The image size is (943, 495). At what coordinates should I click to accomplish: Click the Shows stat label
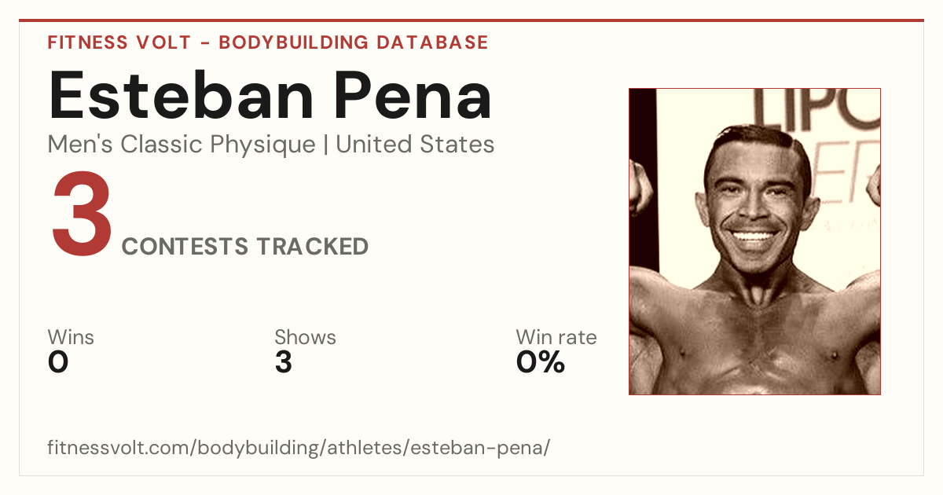click(x=305, y=338)
